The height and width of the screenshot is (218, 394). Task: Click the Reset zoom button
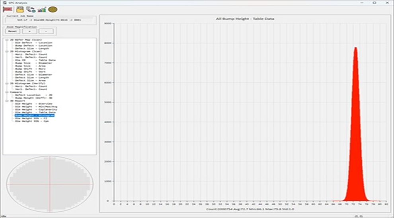click(x=13, y=31)
